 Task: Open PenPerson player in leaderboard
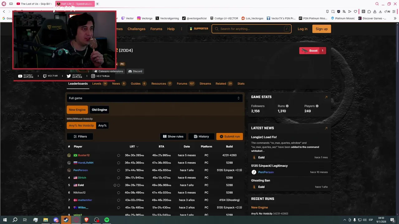pyautogui.click(x=80, y=170)
